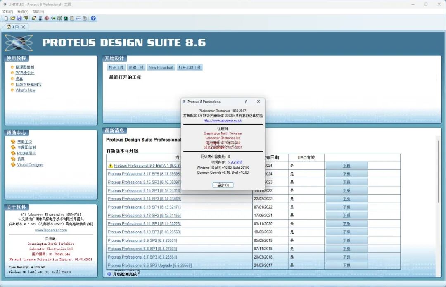Open the 3D Visualizer toolbar icon

54,18
